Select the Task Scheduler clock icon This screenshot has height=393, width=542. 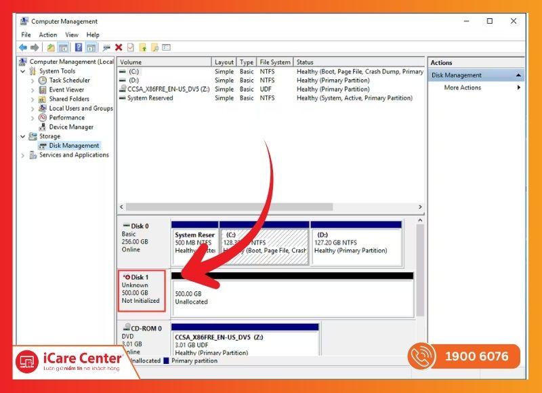pos(43,81)
